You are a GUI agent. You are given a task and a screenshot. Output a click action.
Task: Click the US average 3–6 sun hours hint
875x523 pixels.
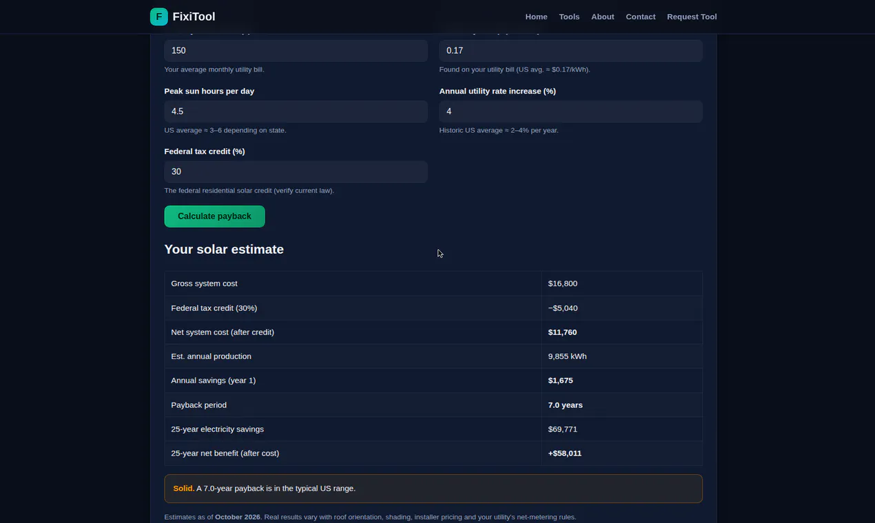225,130
